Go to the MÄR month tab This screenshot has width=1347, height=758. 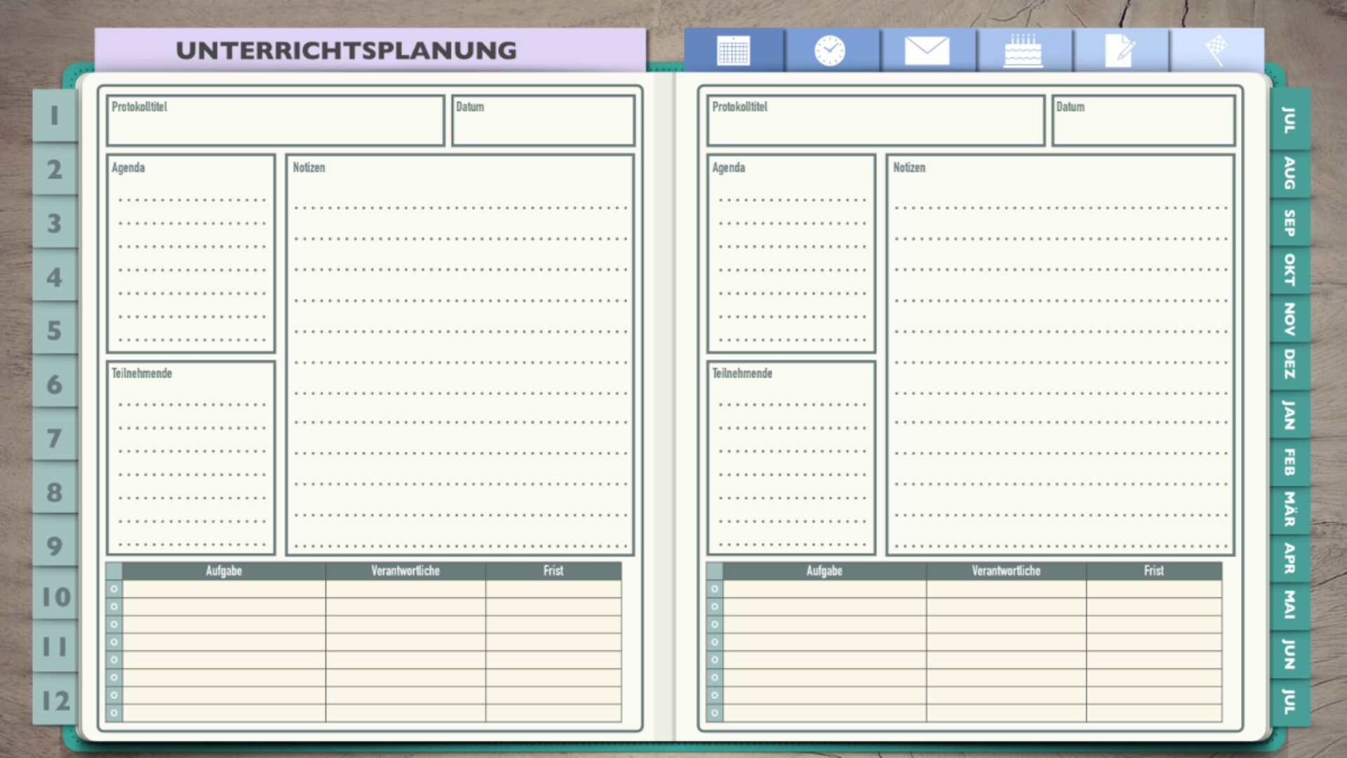point(1289,510)
